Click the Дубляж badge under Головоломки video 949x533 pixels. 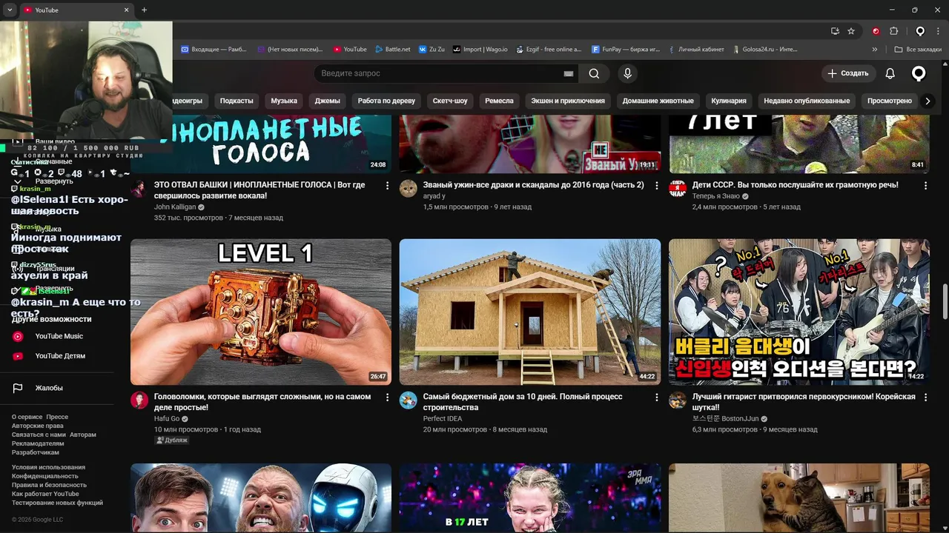171,440
